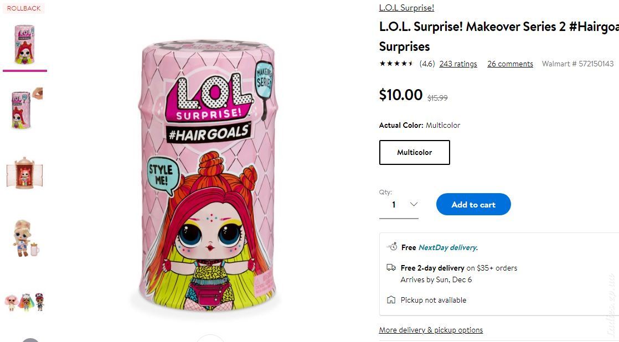Click Add to cart button

(473, 204)
